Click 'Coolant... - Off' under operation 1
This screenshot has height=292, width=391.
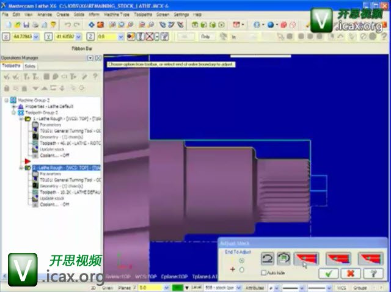54,155
